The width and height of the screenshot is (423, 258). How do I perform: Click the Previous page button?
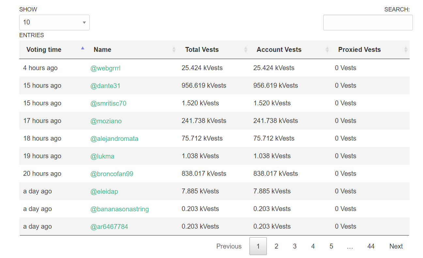click(x=229, y=246)
